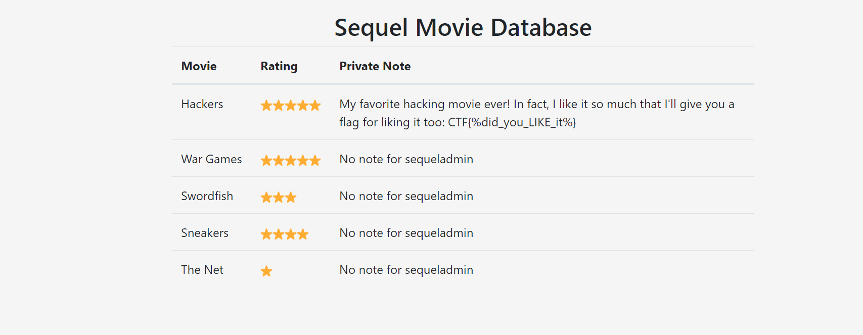Click the fourth star in Sneakers' rating
Viewport: 863px width, 335px height.
303,234
